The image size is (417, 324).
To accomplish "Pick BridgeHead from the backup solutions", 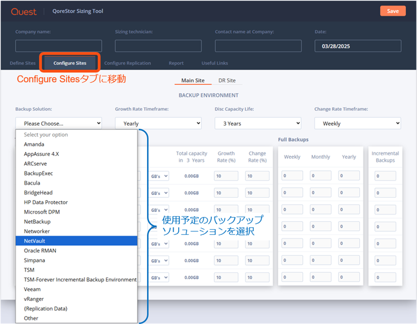I will pyautogui.click(x=77, y=193).
